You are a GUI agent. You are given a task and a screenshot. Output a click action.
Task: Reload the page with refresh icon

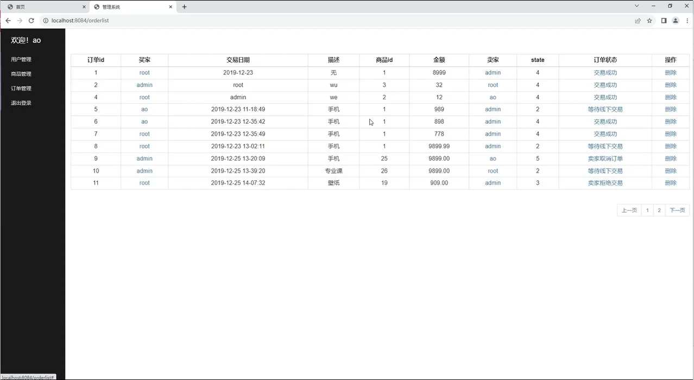31,21
